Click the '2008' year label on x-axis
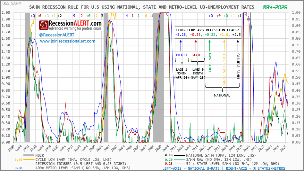This screenshot has height=171, width=304. click(151, 148)
